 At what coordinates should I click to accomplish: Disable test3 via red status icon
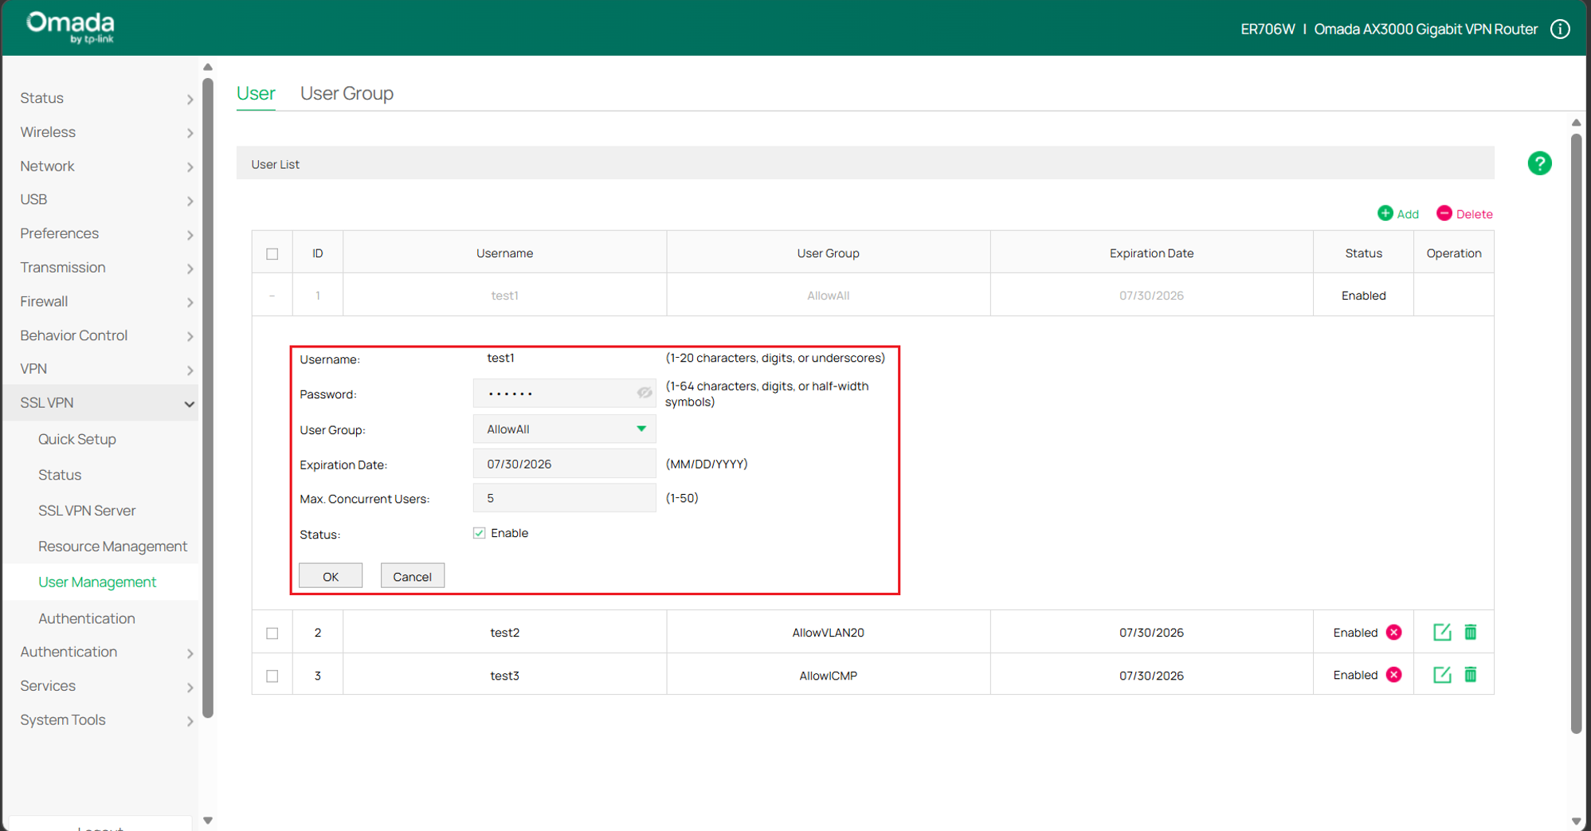[x=1393, y=675]
